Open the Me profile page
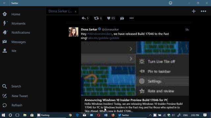The width and height of the screenshot is (211, 118). (14, 51)
